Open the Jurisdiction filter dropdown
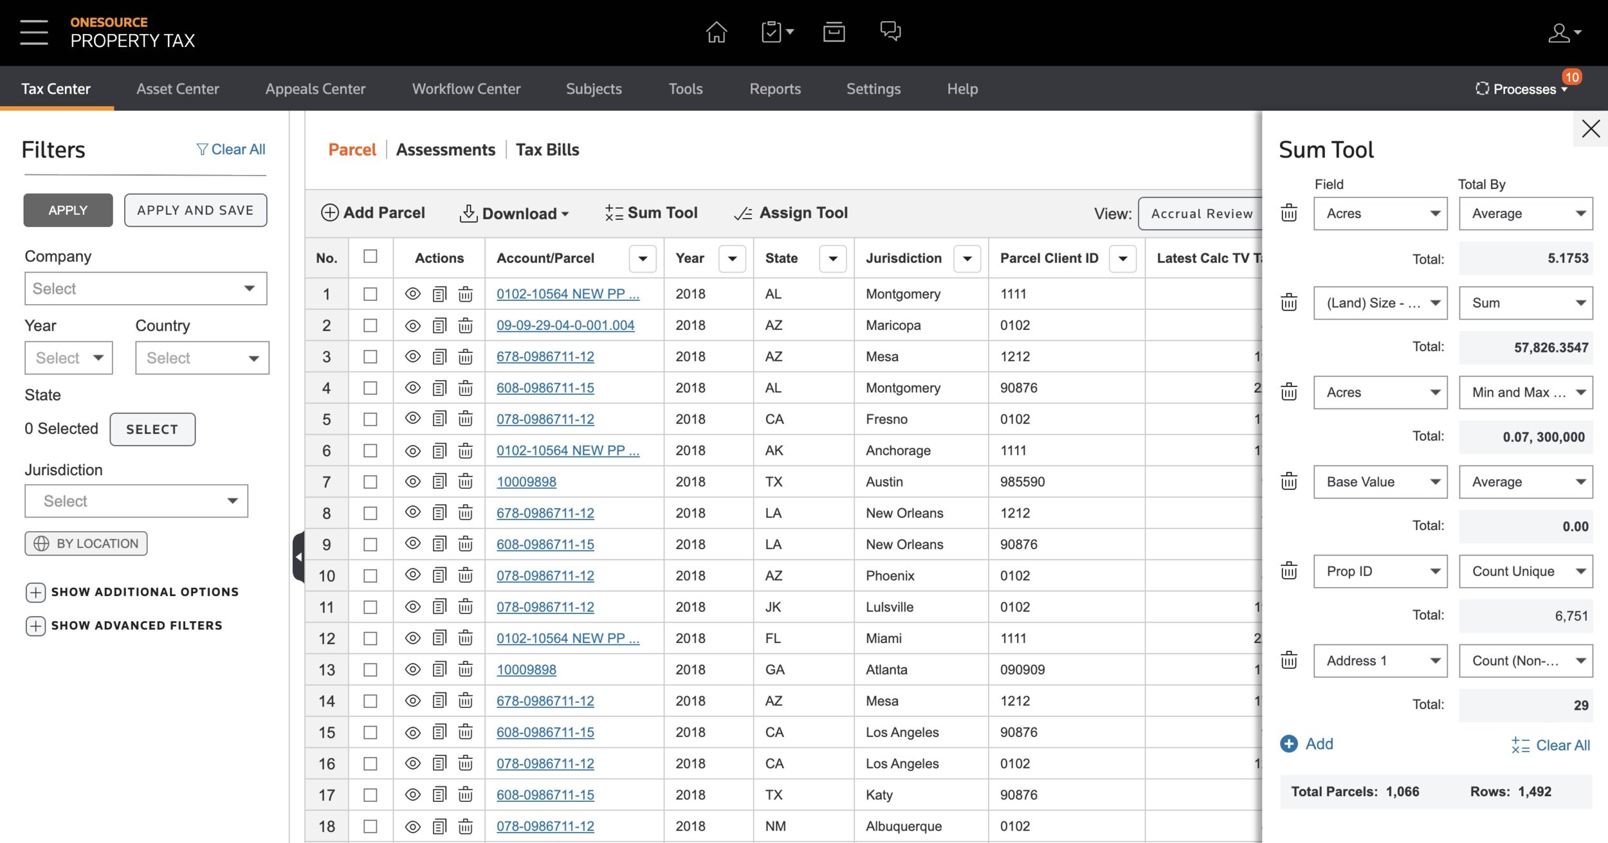The height and width of the screenshot is (843, 1608). 136,501
